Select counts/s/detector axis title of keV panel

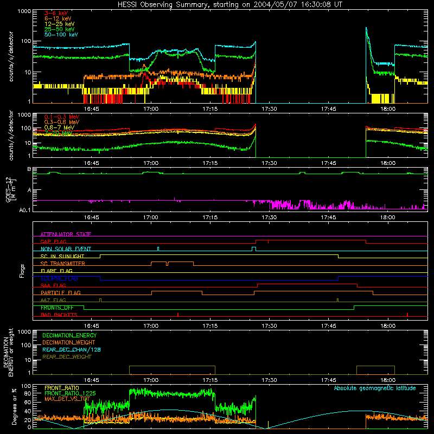(11, 56)
